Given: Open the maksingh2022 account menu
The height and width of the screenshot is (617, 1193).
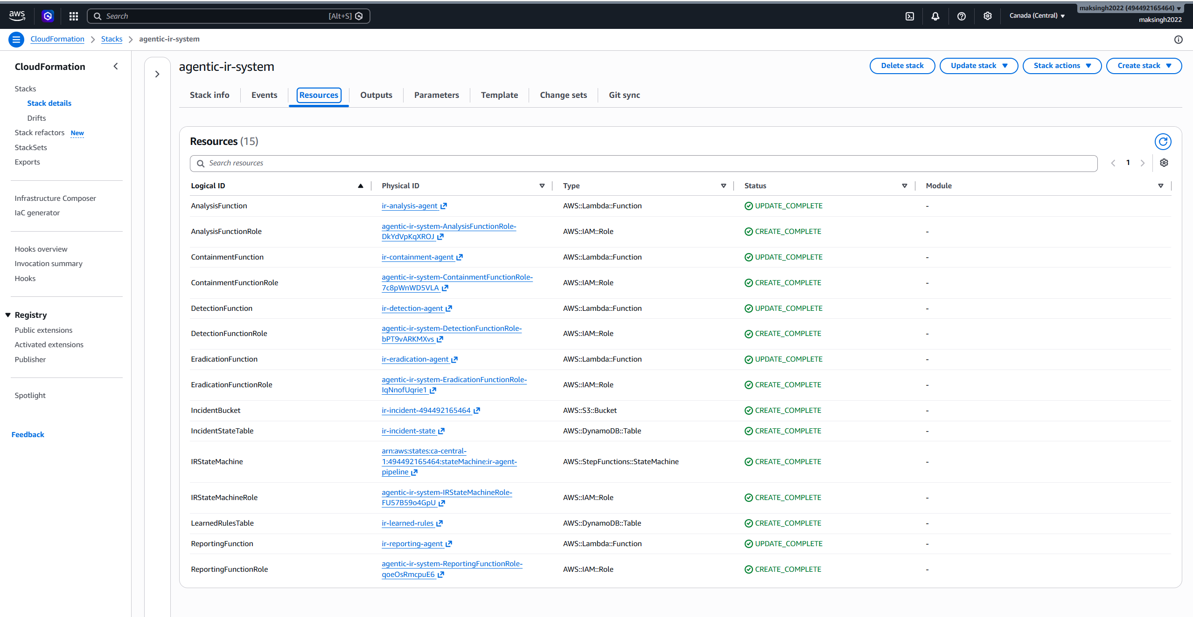Looking at the screenshot, I should (1130, 8).
